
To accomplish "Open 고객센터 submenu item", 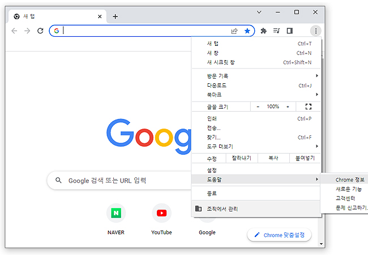I will (x=345, y=198).
